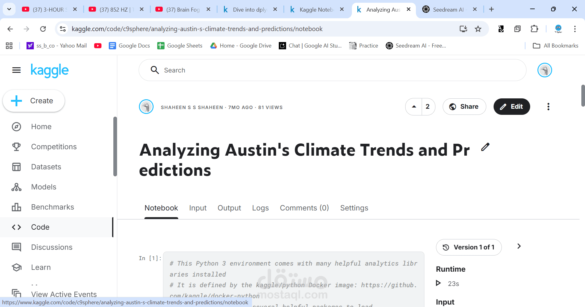Image resolution: width=585 pixels, height=307 pixels.
Task: Expand the version panel chevron arrow
Action: 519,246
